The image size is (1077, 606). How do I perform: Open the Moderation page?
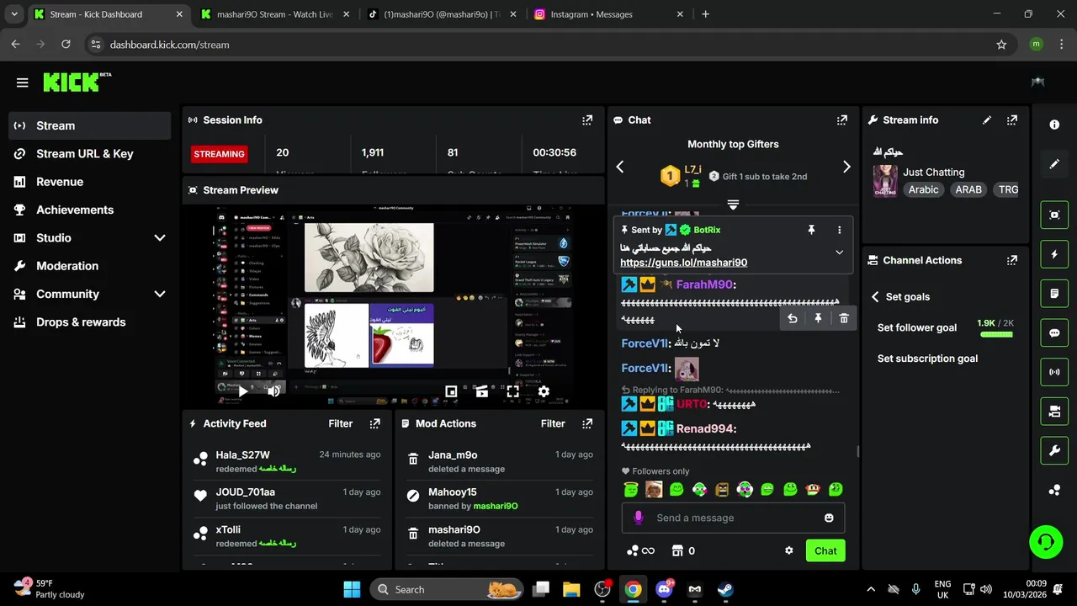[x=90, y=266]
